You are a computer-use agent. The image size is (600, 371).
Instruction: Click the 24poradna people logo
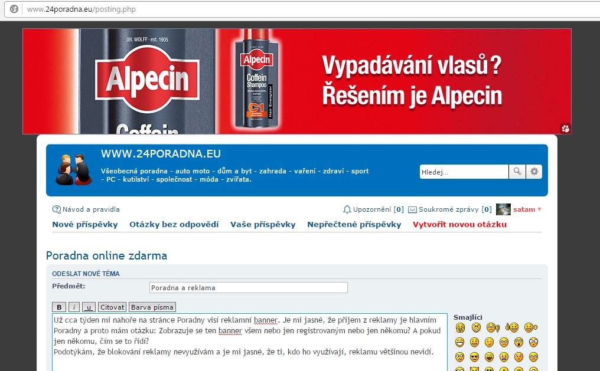(x=73, y=170)
